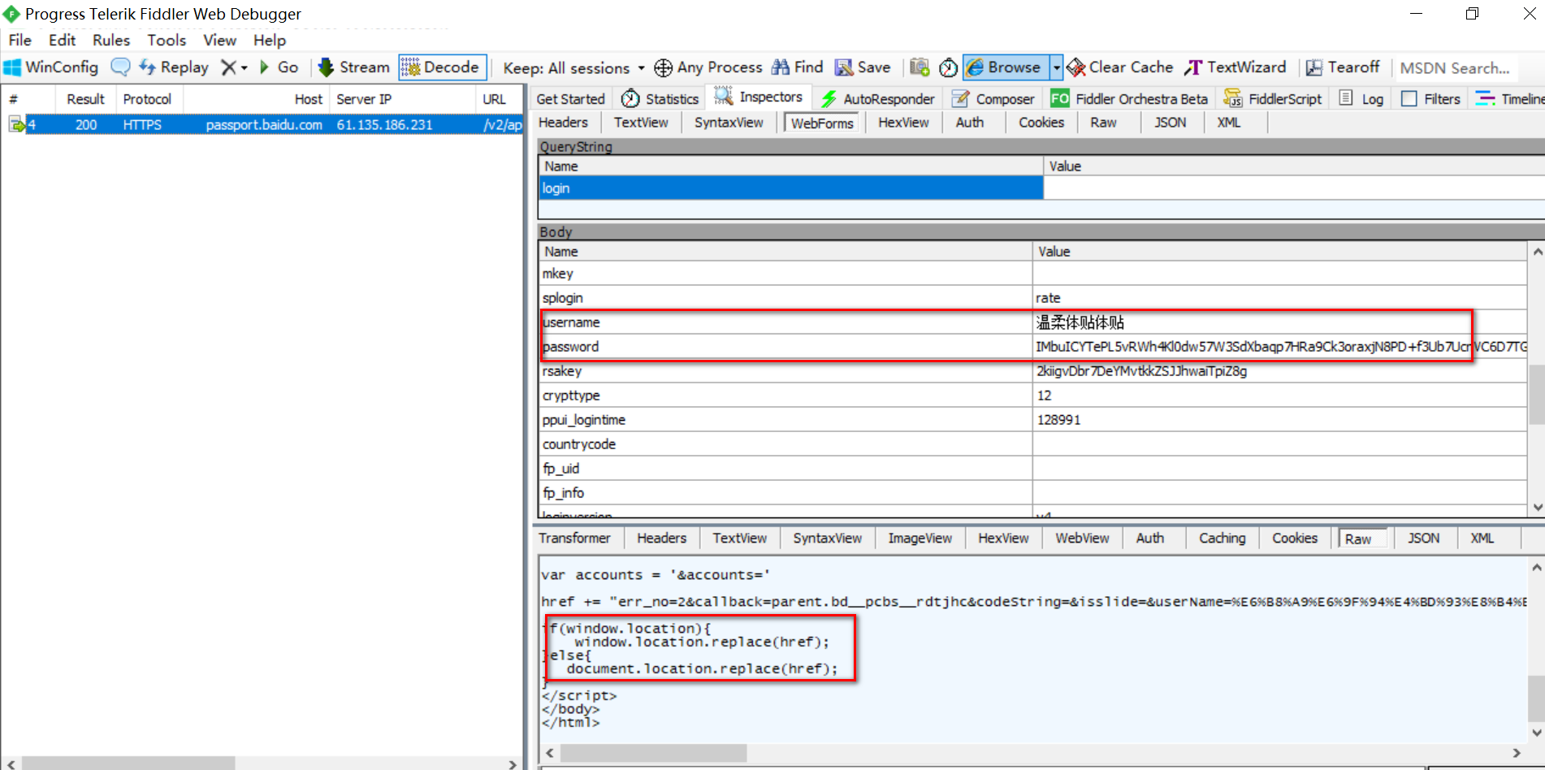Select the request JSON tab
Screen dimensions: 1545x770
(1171, 123)
